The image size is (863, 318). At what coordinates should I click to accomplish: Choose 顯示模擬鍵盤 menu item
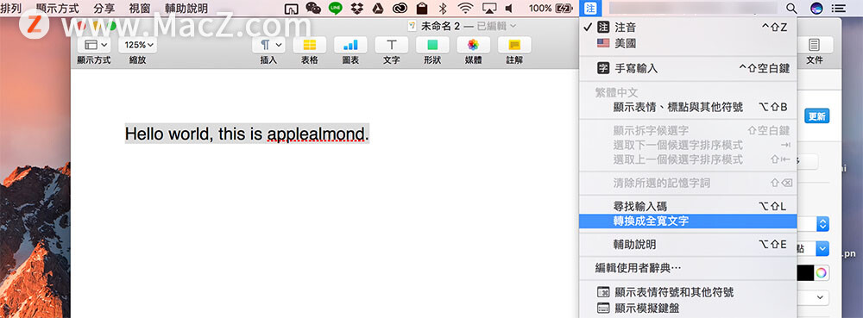[688, 309]
